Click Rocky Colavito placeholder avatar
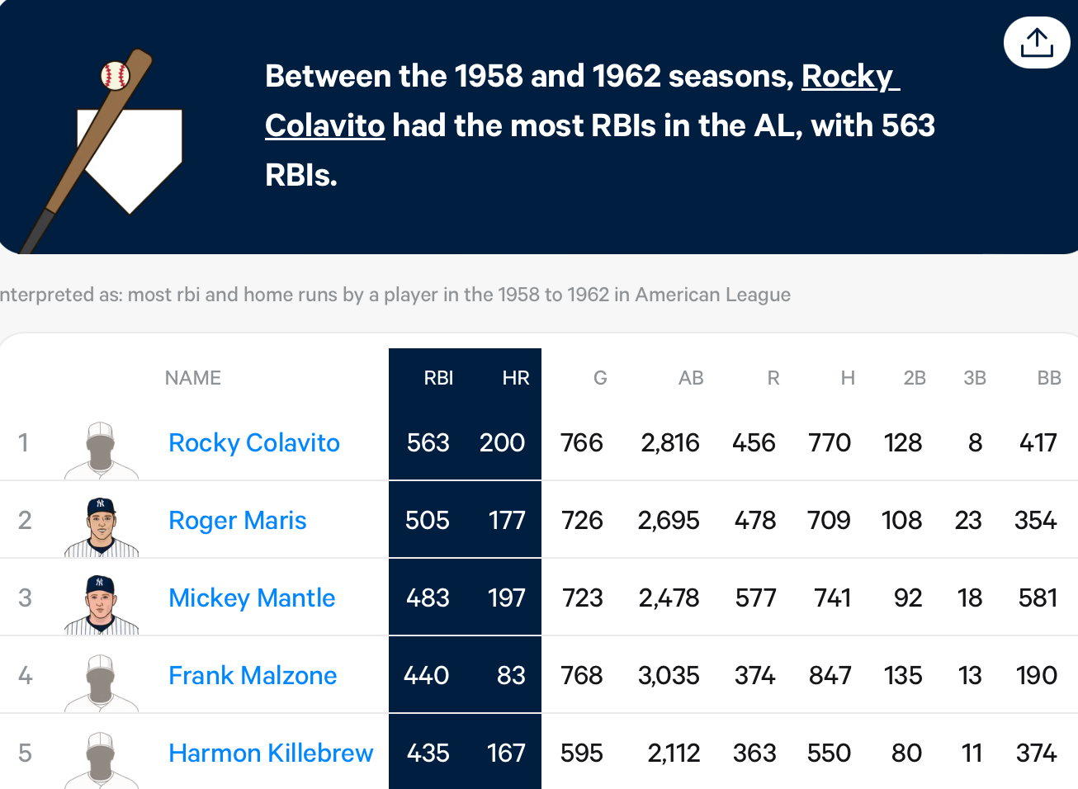 [x=102, y=450]
